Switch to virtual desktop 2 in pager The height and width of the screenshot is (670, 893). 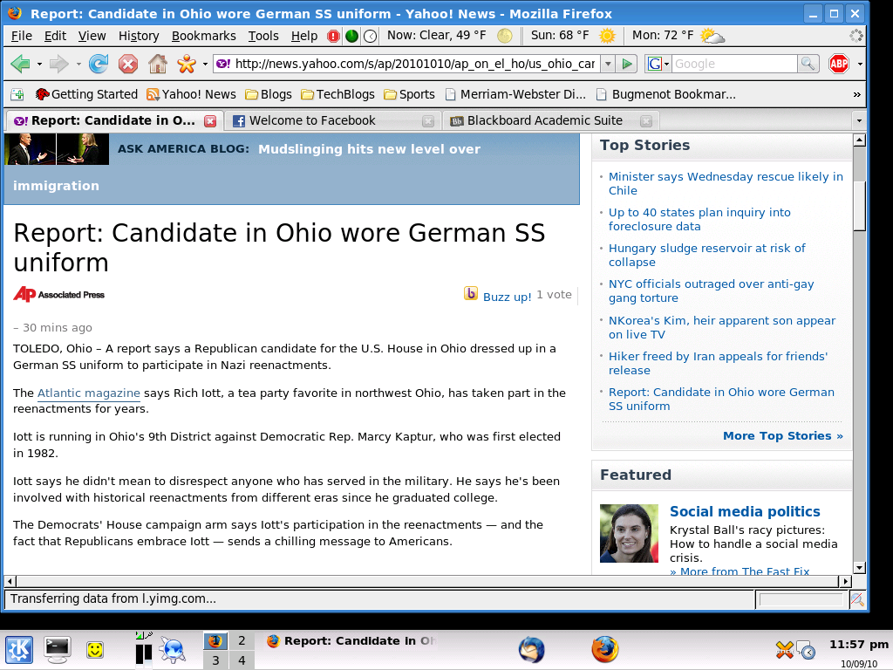pos(242,641)
